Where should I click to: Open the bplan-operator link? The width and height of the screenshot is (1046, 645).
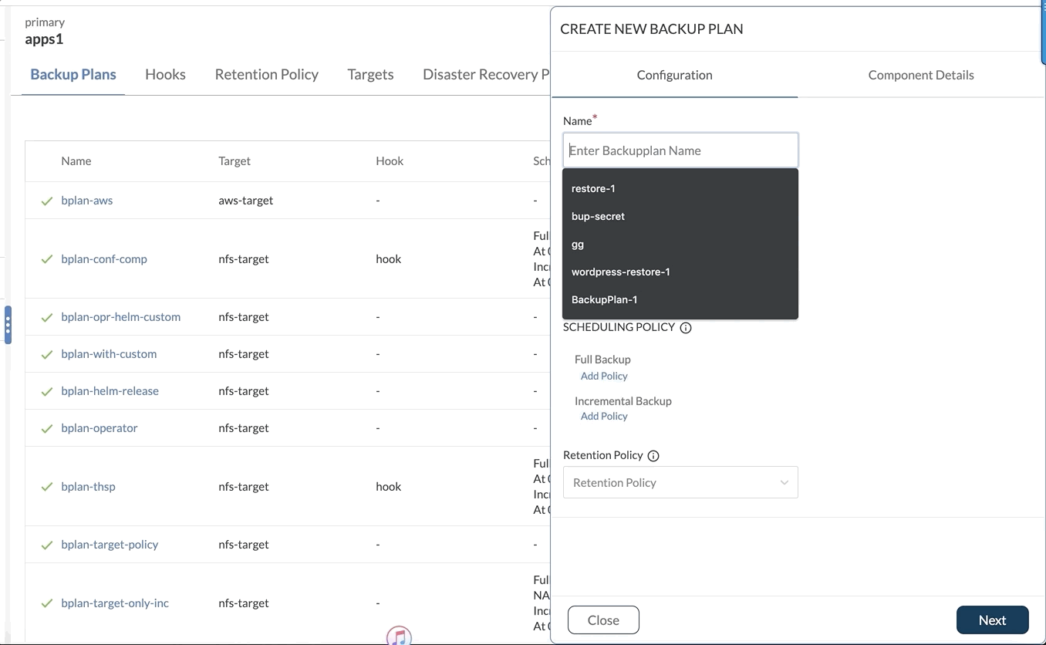100,427
